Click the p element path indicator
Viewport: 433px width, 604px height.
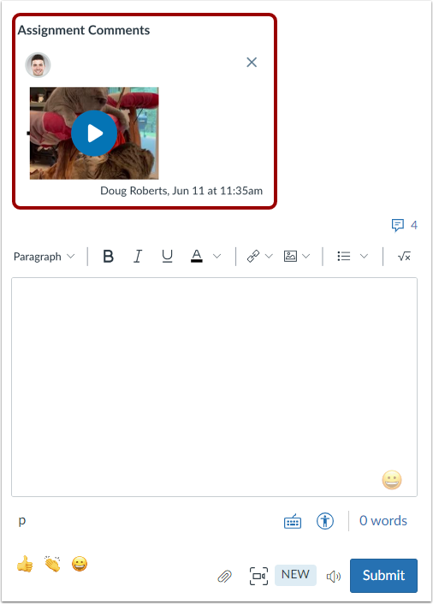pos(22,521)
